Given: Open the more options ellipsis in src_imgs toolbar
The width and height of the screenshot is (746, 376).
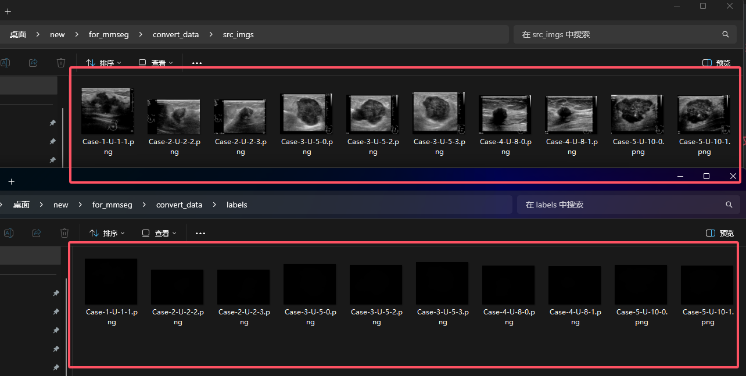Looking at the screenshot, I should tap(197, 63).
